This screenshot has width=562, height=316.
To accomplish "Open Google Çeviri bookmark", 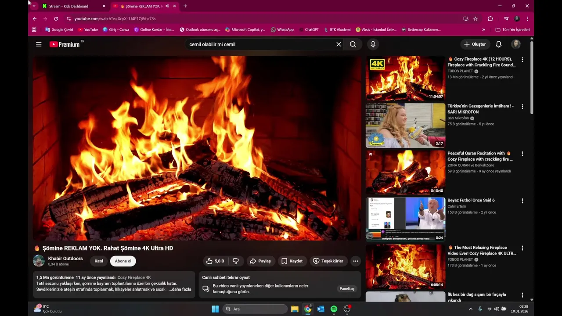I will click(x=59, y=30).
